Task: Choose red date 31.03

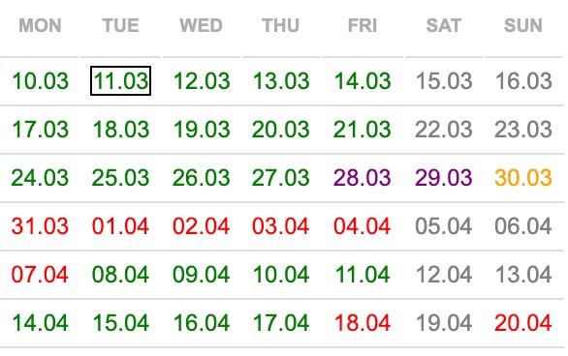Action: click(x=40, y=226)
